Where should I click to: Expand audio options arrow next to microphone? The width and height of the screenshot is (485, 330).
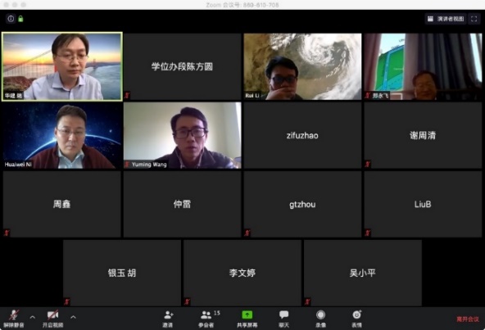tap(33, 317)
